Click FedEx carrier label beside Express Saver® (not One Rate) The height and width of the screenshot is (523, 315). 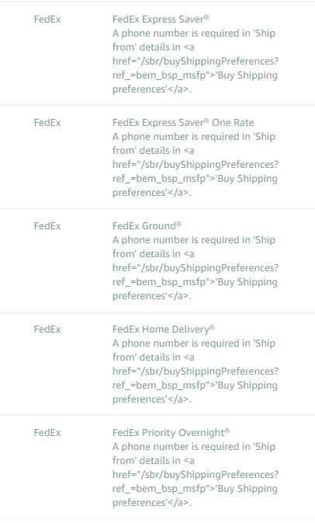[x=47, y=19]
